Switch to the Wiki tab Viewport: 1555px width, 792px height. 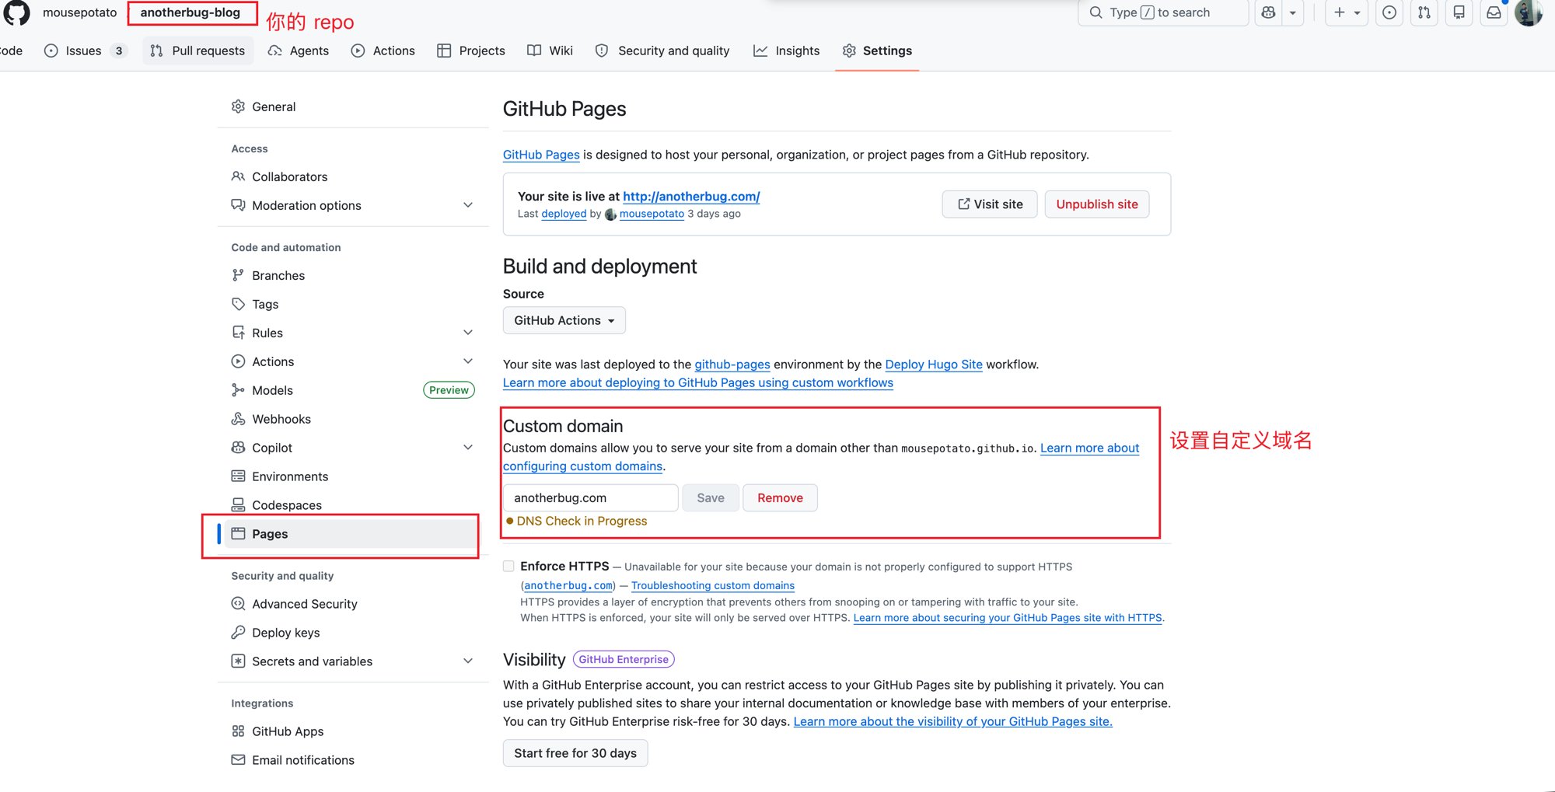click(x=550, y=51)
